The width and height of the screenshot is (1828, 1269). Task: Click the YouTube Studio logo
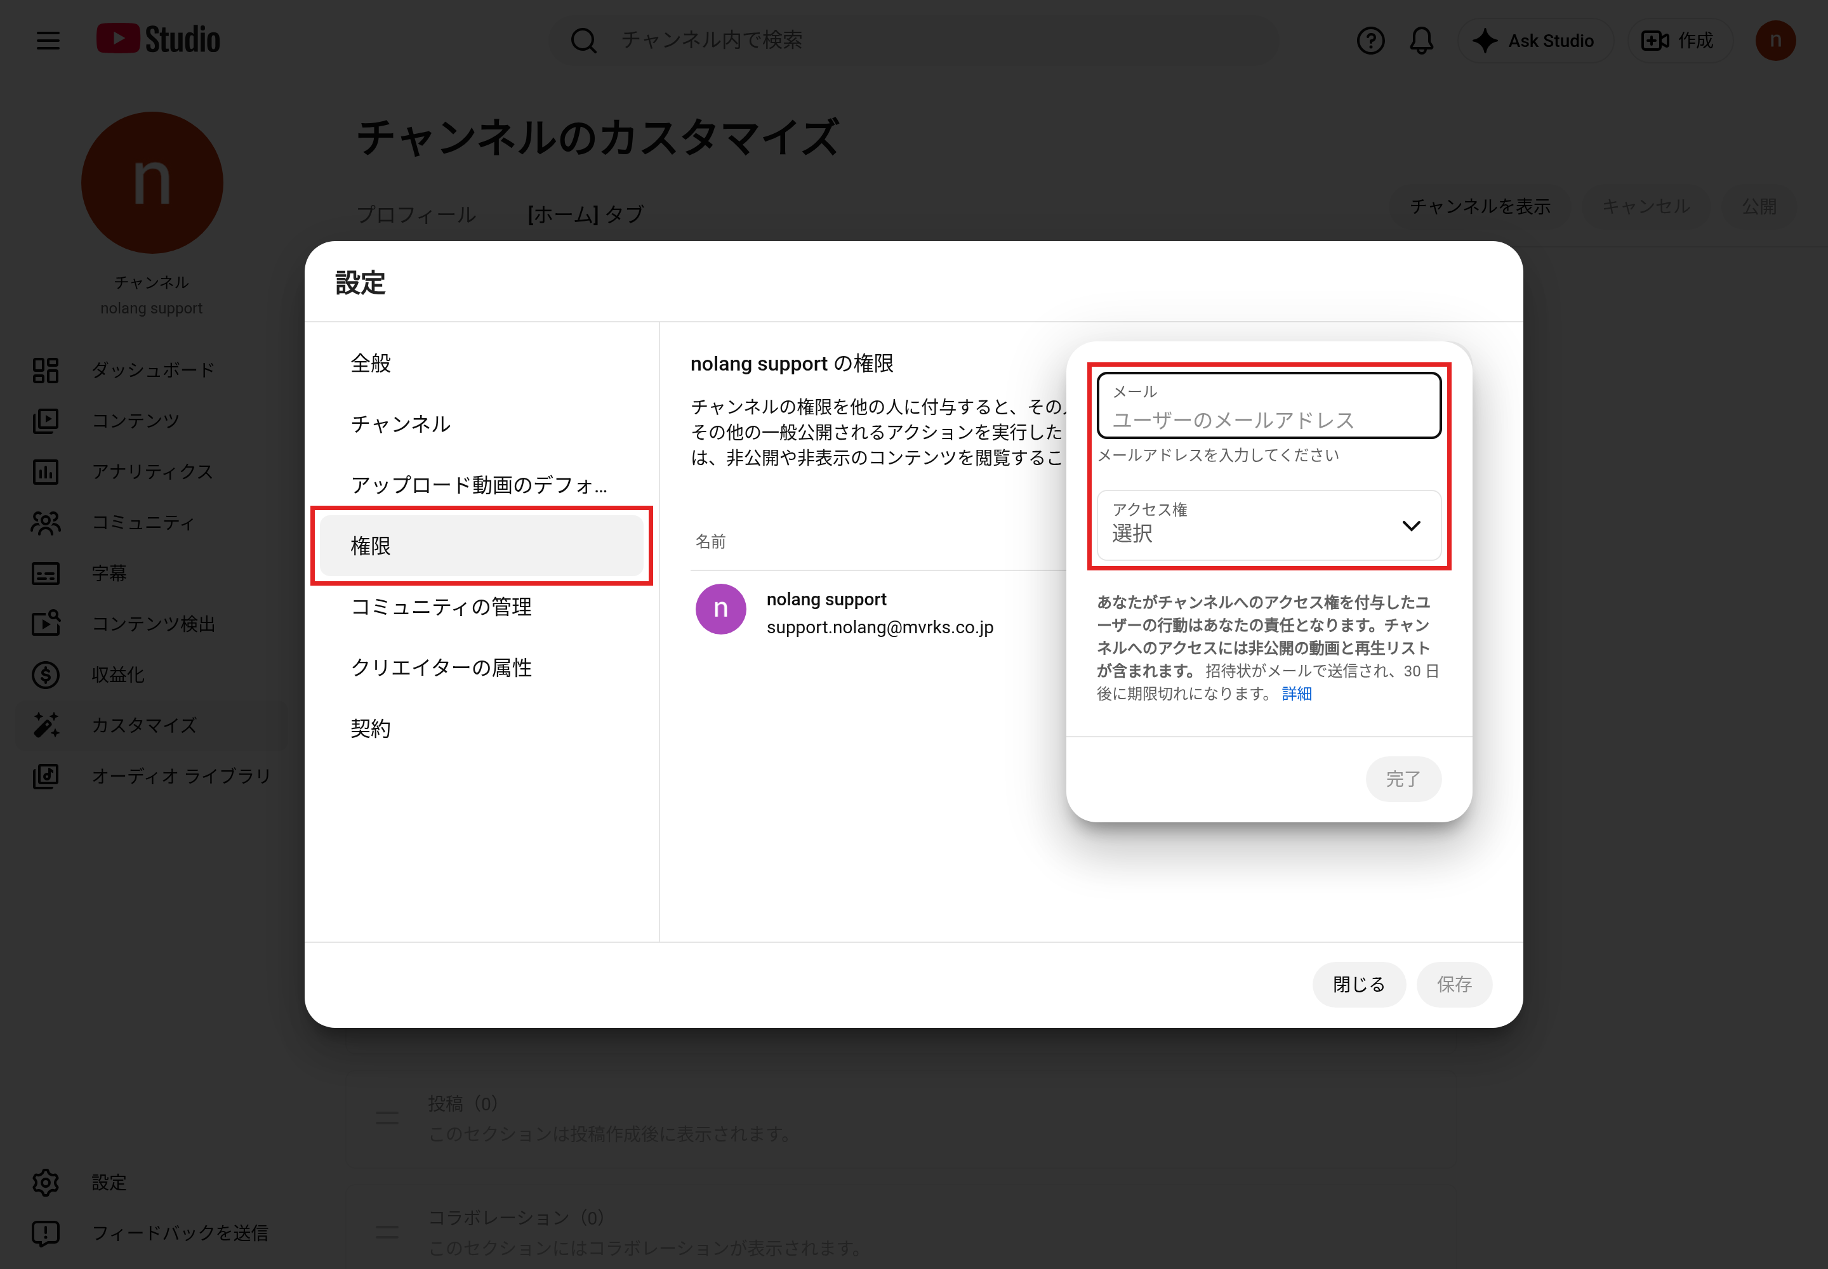158,40
